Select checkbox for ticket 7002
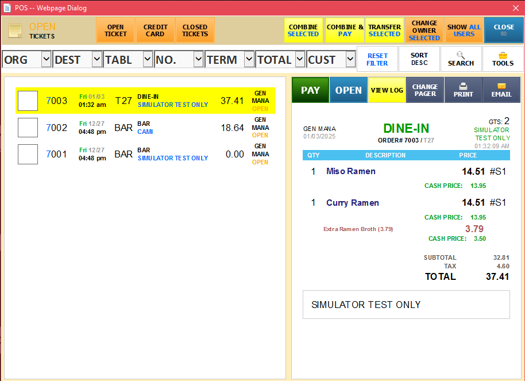The height and width of the screenshot is (381, 525). click(x=28, y=128)
